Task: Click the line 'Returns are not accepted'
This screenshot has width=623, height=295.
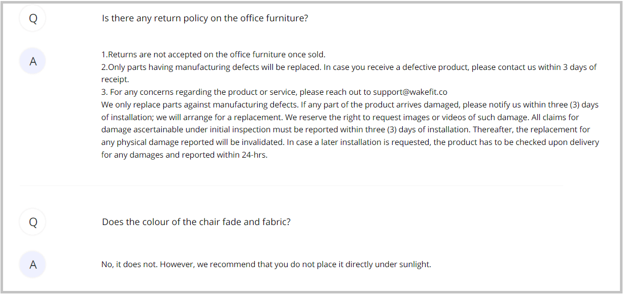Action: 213,55
